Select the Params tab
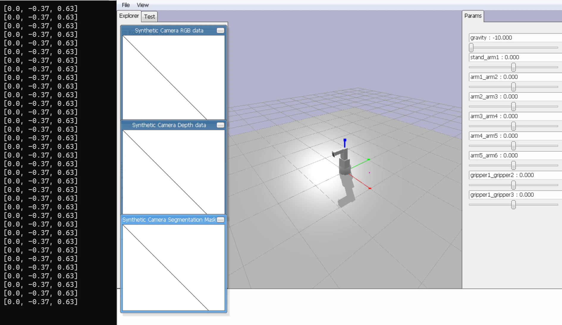This screenshot has width=562, height=325. tap(473, 16)
